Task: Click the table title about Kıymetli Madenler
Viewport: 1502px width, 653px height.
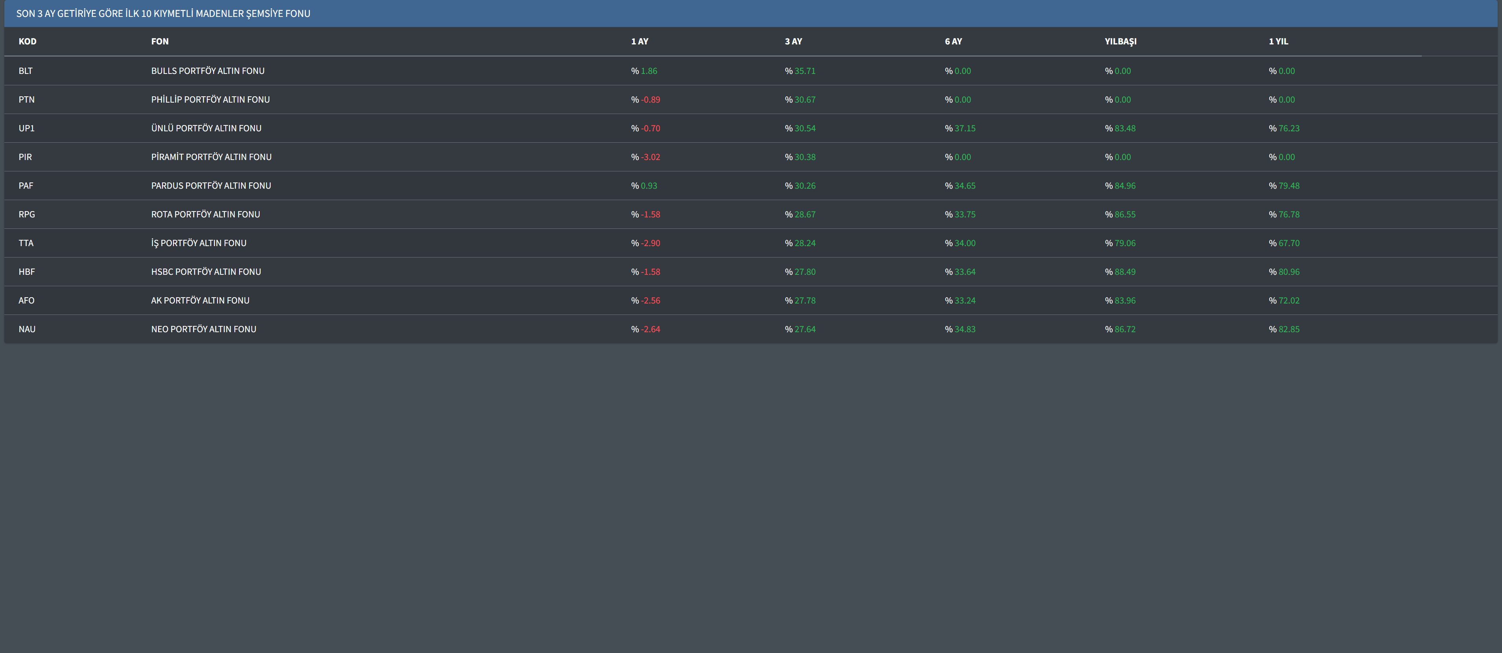Action: (163, 13)
